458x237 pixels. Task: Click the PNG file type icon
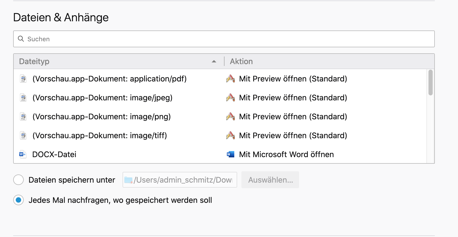click(x=23, y=117)
